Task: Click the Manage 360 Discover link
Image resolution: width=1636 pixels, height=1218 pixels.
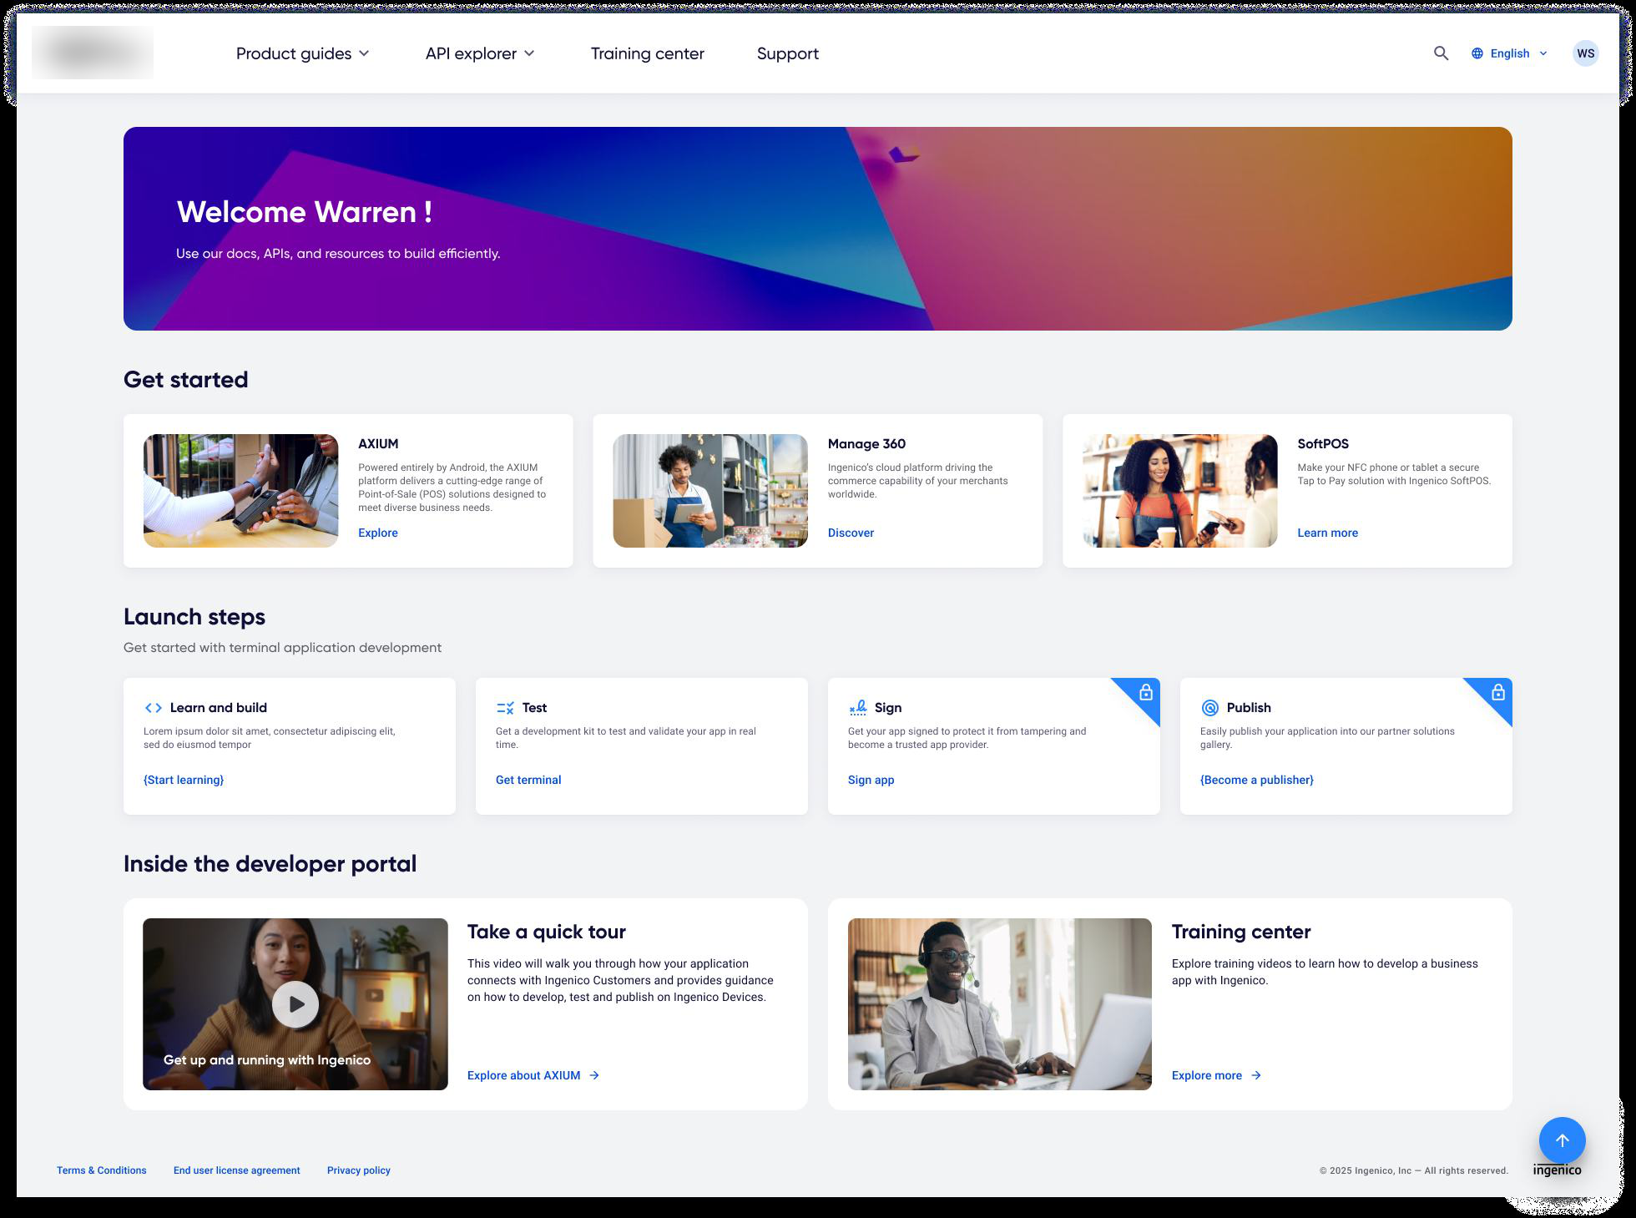Action: pos(851,533)
